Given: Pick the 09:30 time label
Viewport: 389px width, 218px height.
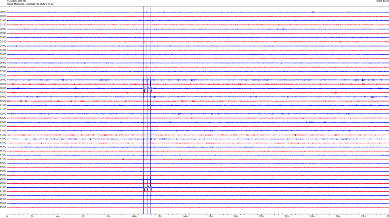Looking at the screenshot, I should pyautogui.click(x=3, y=92).
